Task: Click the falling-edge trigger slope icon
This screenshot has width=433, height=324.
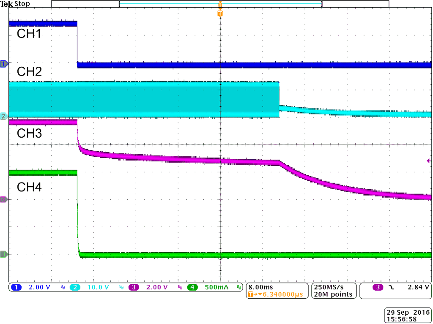Action: pos(391,287)
